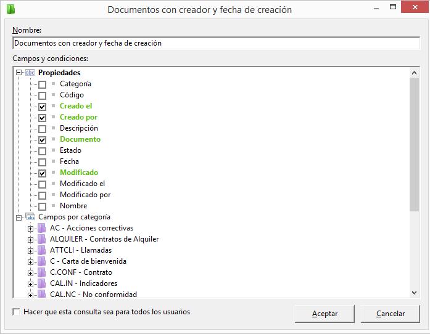Uncheck the Creado el checkbox

pyautogui.click(x=42, y=107)
